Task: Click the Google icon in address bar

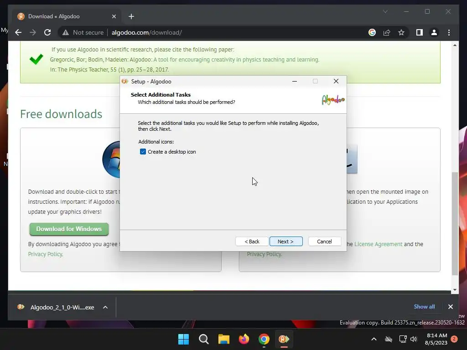Action: click(372, 32)
